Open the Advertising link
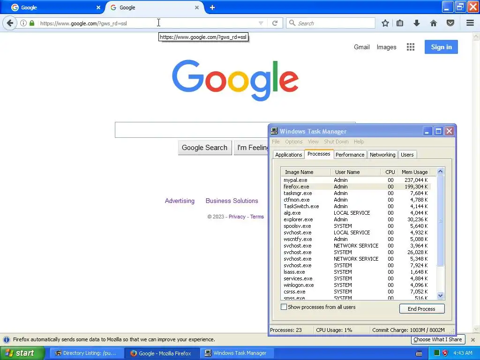480x360 pixels. pyautogui.click(x=180, y=201)
